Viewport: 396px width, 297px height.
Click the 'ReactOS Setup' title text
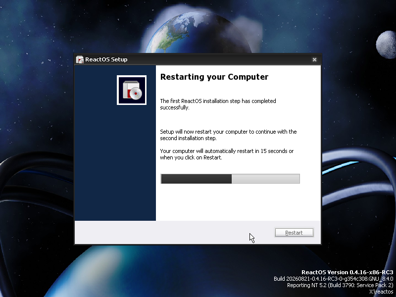click(x=106, y=59)
